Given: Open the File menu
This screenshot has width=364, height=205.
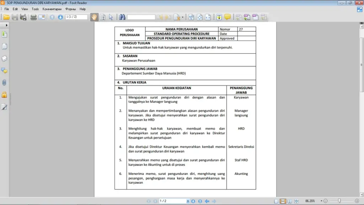Looking at the screenshot, I should point(6,9).
